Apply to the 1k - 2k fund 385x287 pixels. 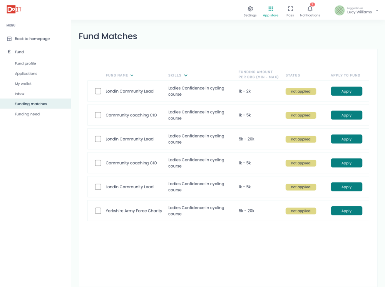point(346,91)
